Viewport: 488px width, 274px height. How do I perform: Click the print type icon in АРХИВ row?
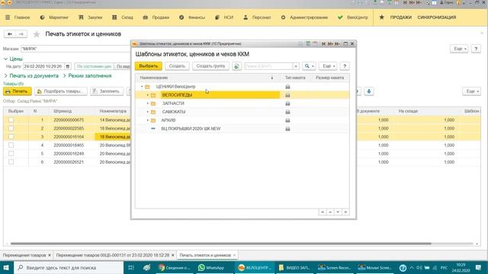click(x=287, y=120)
